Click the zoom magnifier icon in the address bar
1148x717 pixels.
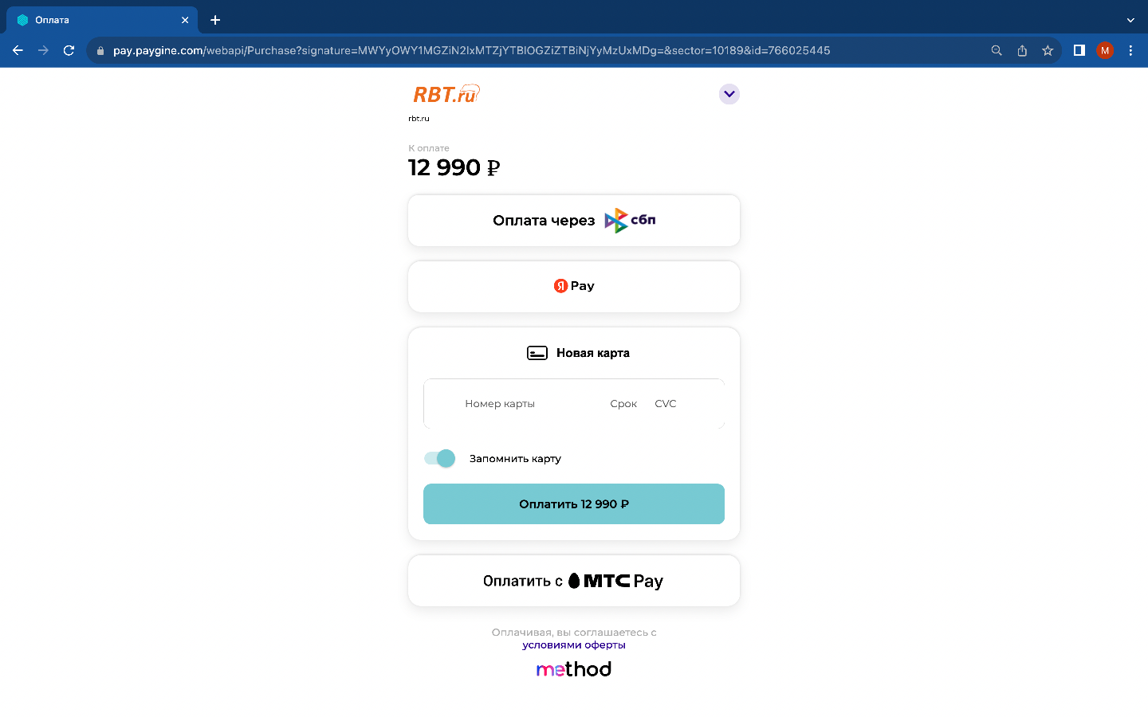[997, 50]
